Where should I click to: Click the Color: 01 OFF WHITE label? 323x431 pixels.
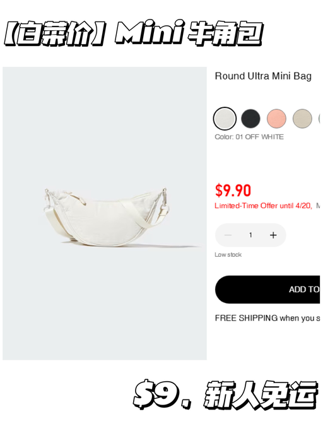coord(249,137)
